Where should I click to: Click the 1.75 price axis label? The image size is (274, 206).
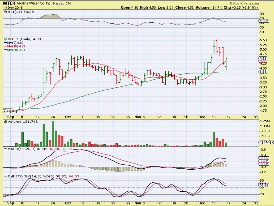click(x=263, y=111)
